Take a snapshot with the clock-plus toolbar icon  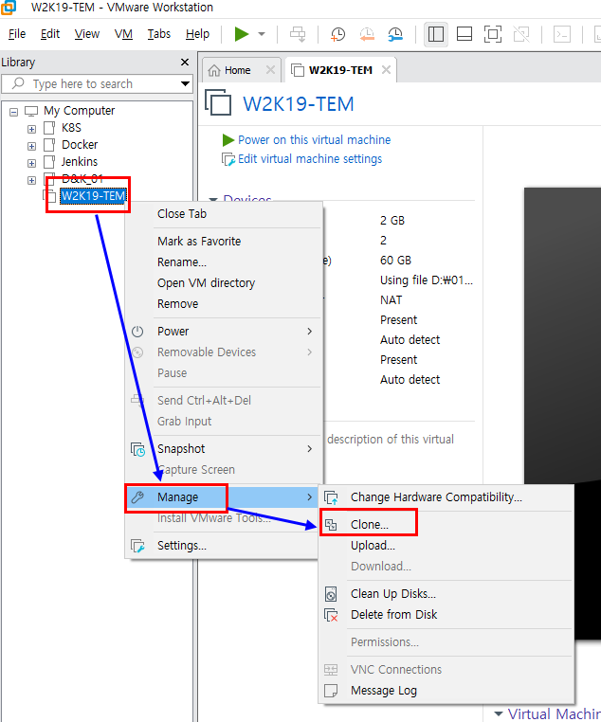(337, 34)
